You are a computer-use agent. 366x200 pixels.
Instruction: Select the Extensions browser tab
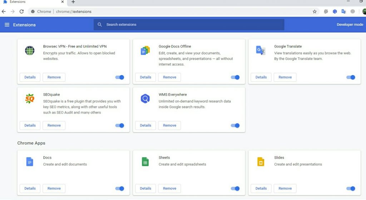33,2
